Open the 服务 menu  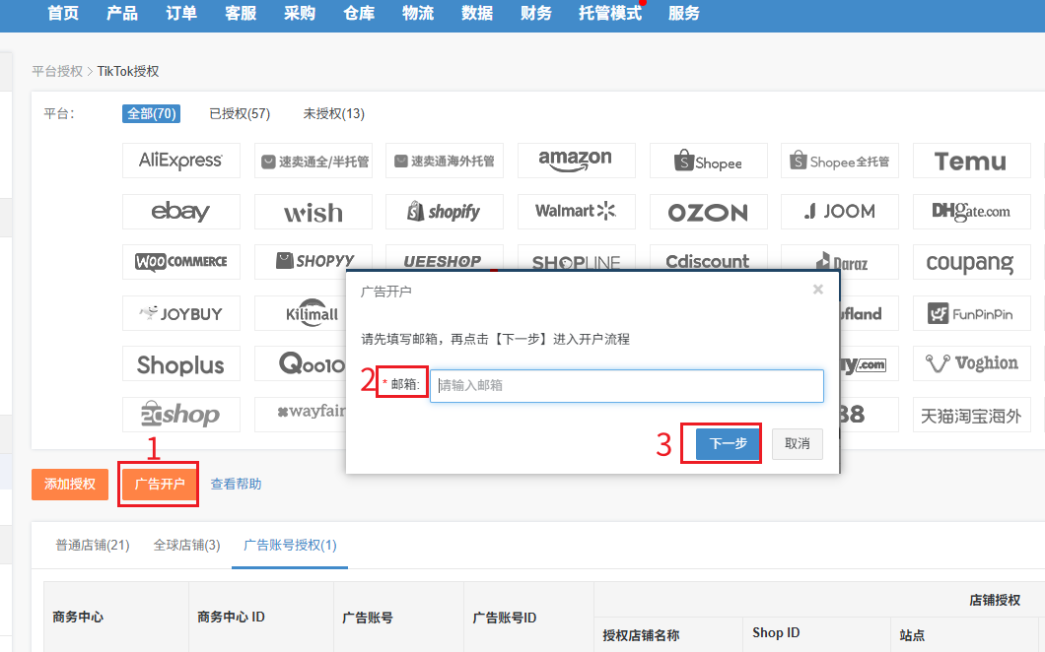pos(684,14)
